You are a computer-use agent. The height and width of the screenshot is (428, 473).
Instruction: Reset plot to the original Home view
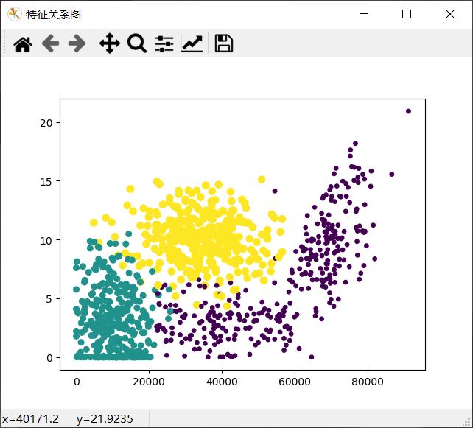23,43
